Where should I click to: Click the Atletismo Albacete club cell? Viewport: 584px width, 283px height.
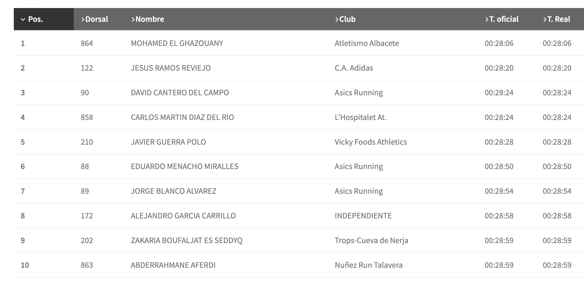[367, 43]
